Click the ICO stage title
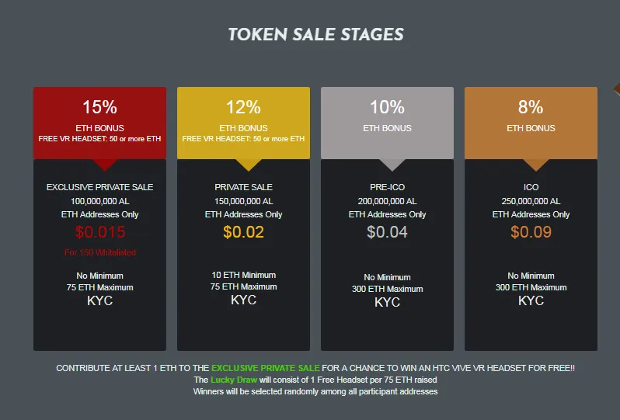 point(531,187)
